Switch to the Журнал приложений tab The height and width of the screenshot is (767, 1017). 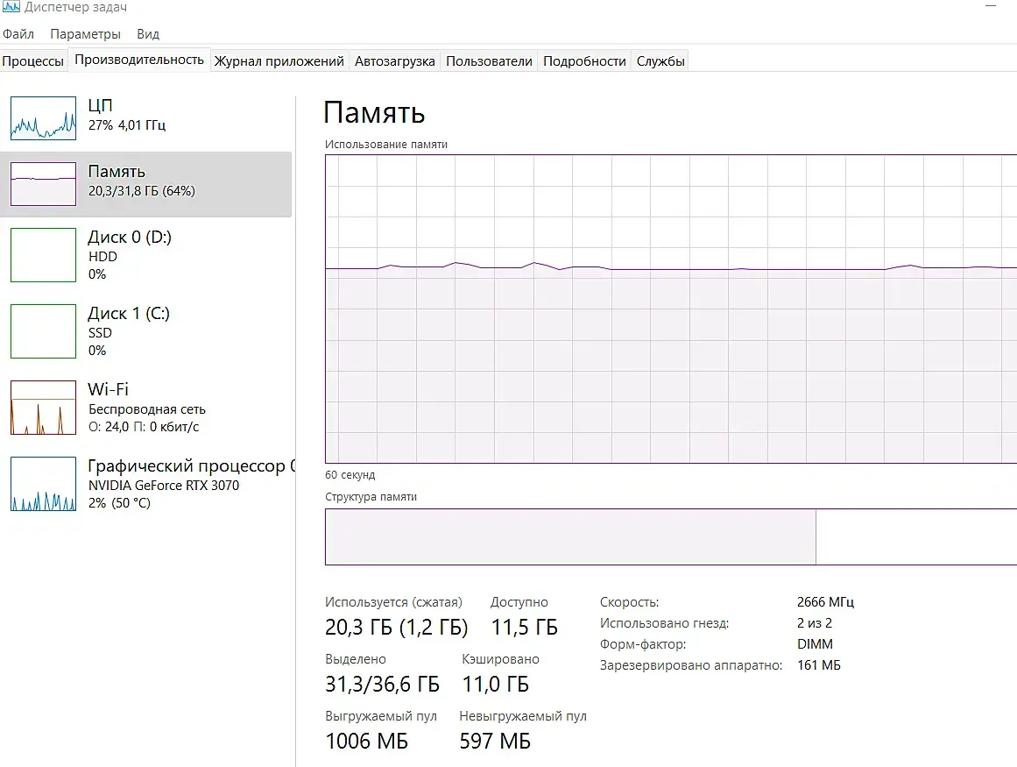pos(279,60)
